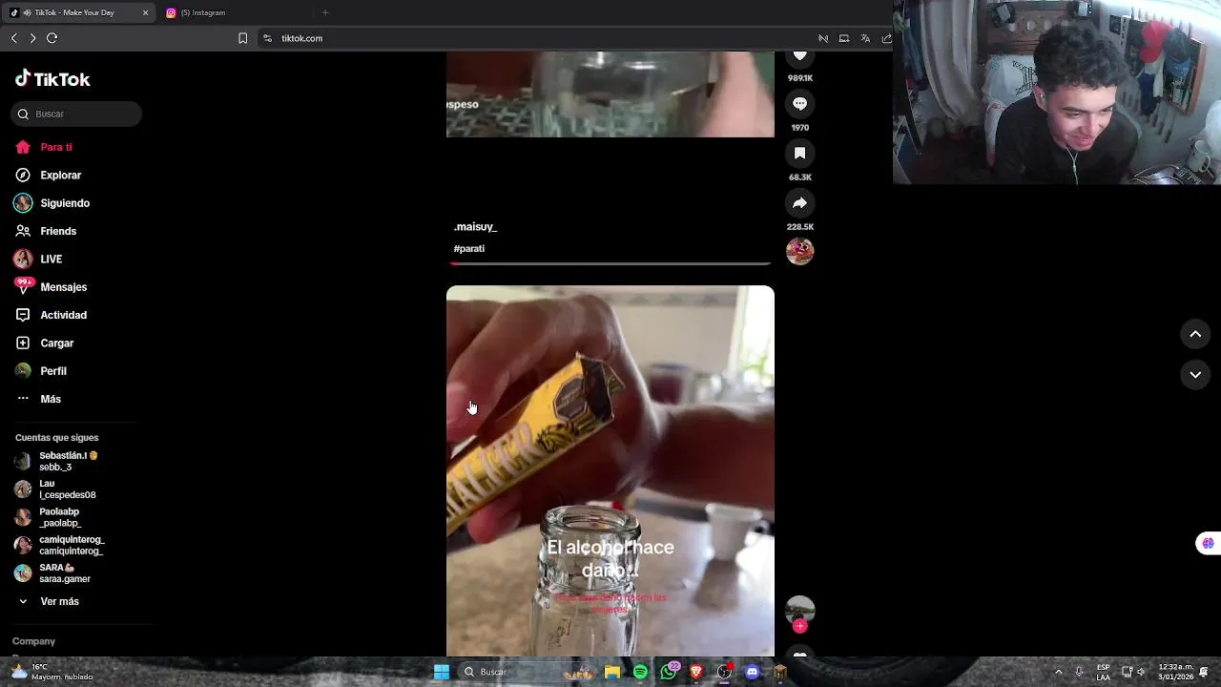Go to the previous video with up arrow

tap(1195, 334)
